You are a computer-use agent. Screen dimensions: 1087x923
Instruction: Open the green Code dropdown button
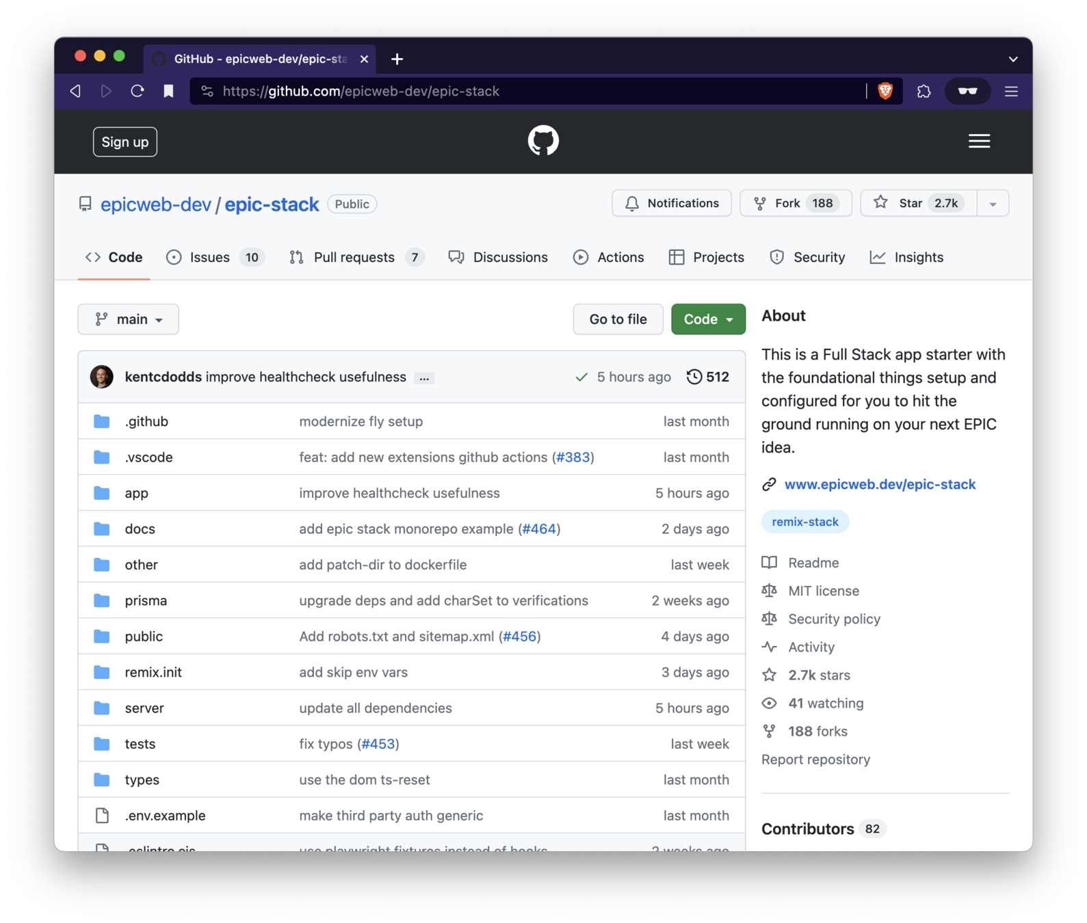tap(708, 319)
